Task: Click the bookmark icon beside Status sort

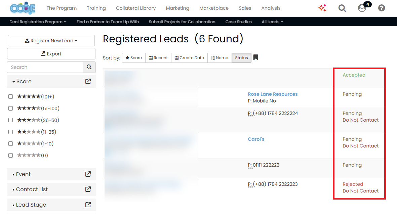Action: click(x=256, y=57)
